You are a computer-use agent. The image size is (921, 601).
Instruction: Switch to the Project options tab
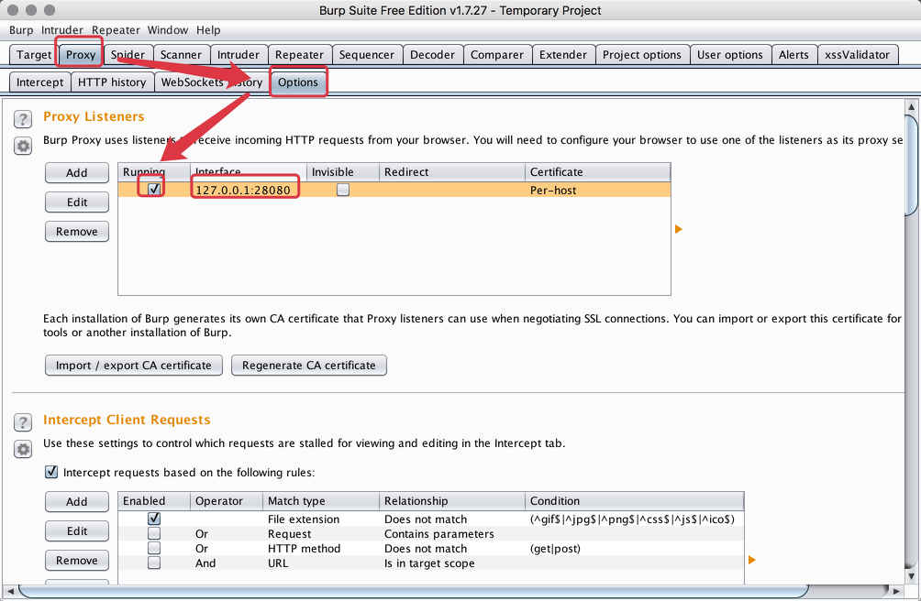click(x=642, y=55)
